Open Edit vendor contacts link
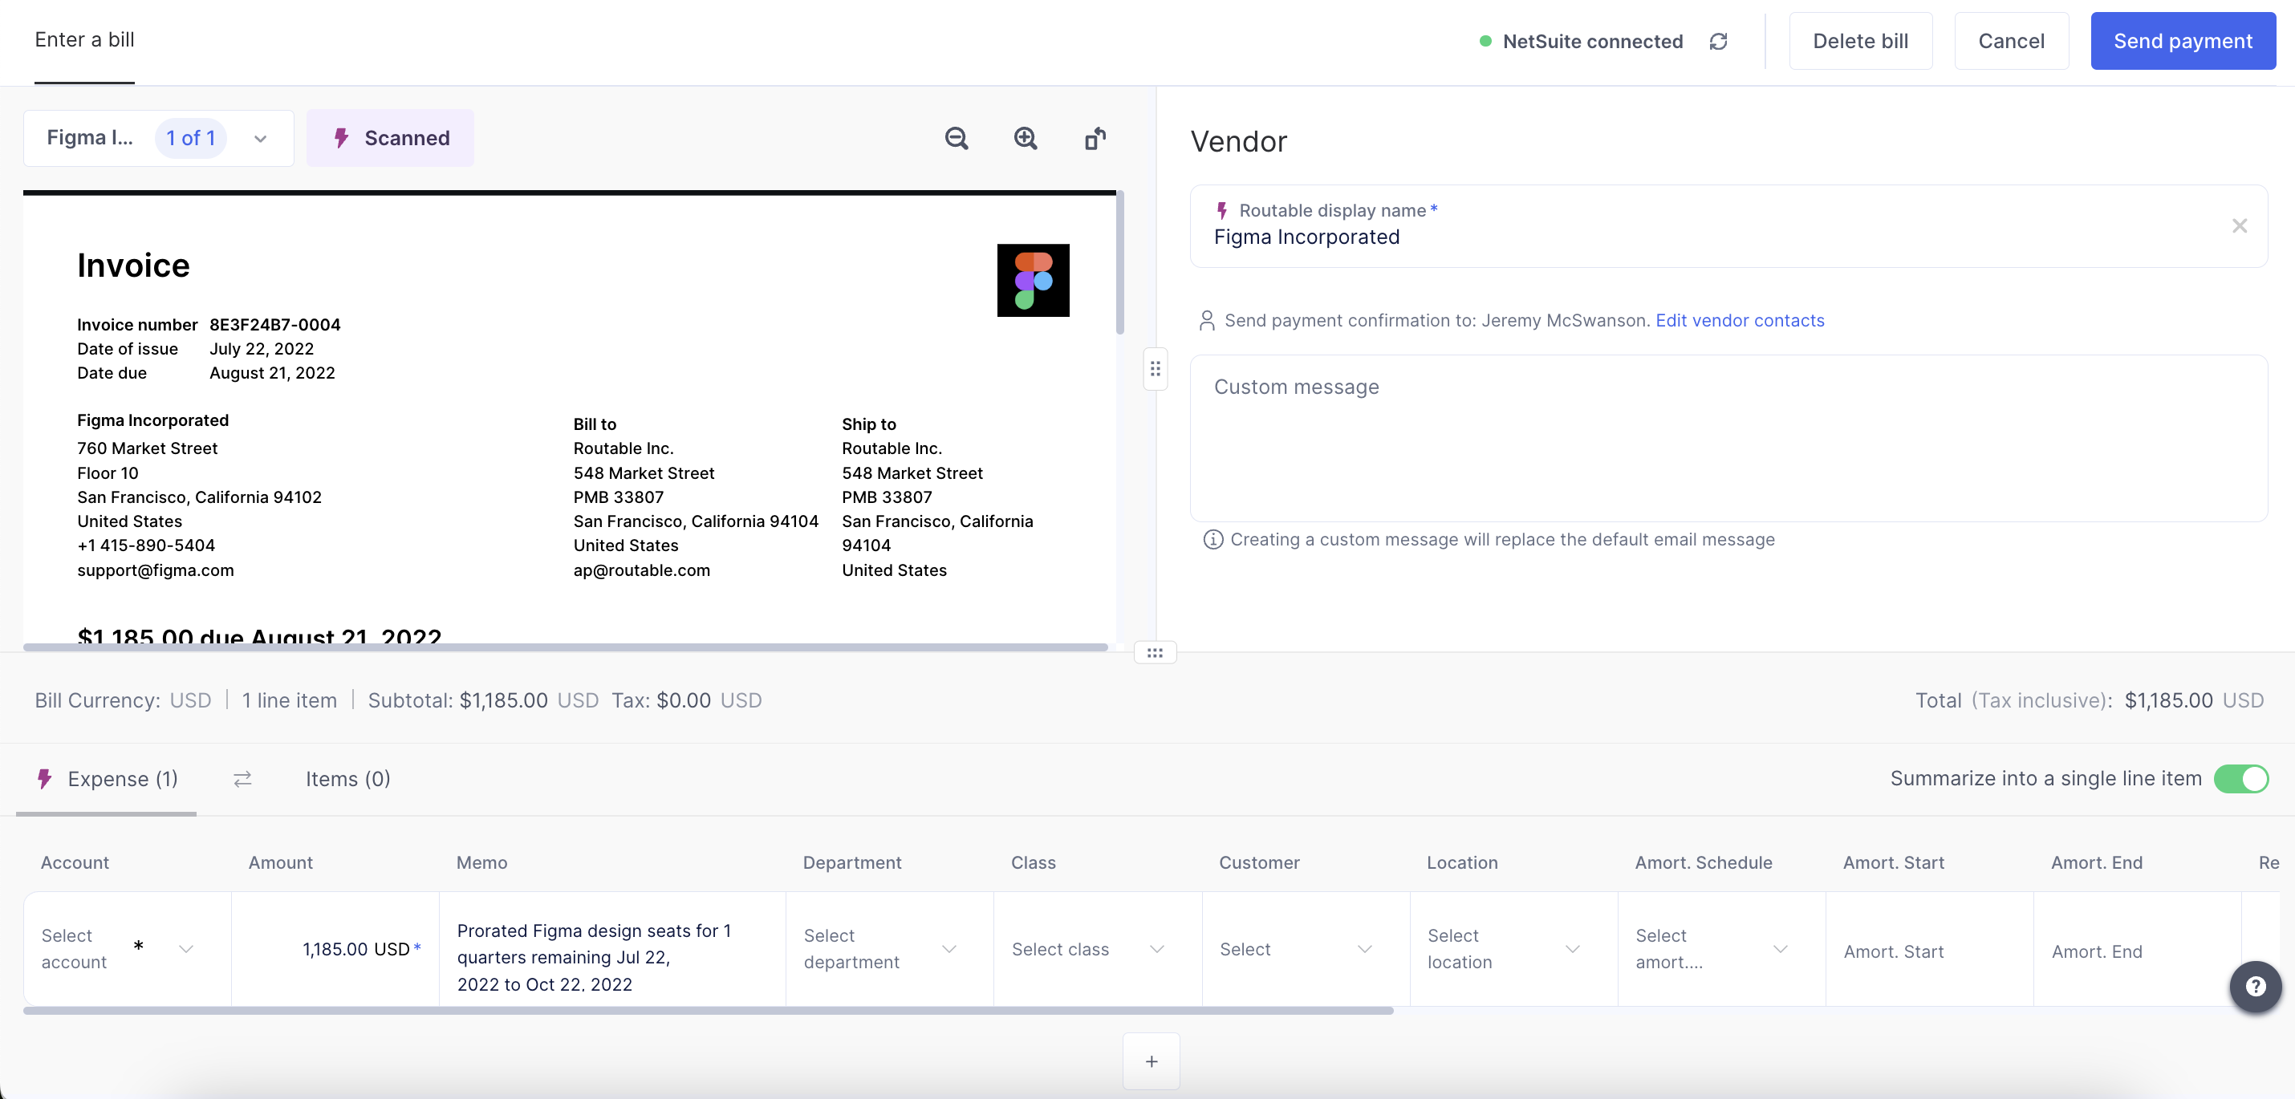This screenshot has width=2295, height=1099. [x=1739, y=321]
